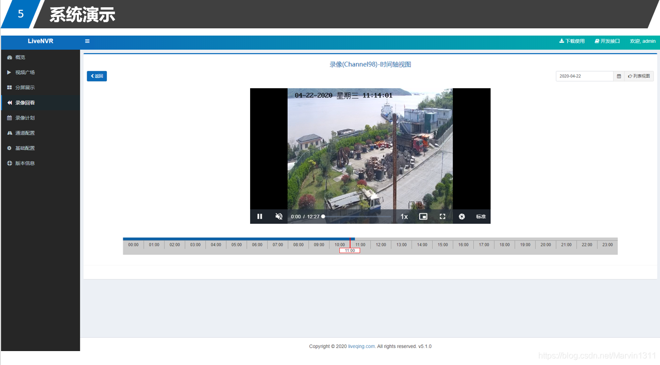This screenshot has width=660, height=365.
Task: Open video snapshot settings icon
Action: (x=462, y=217)
